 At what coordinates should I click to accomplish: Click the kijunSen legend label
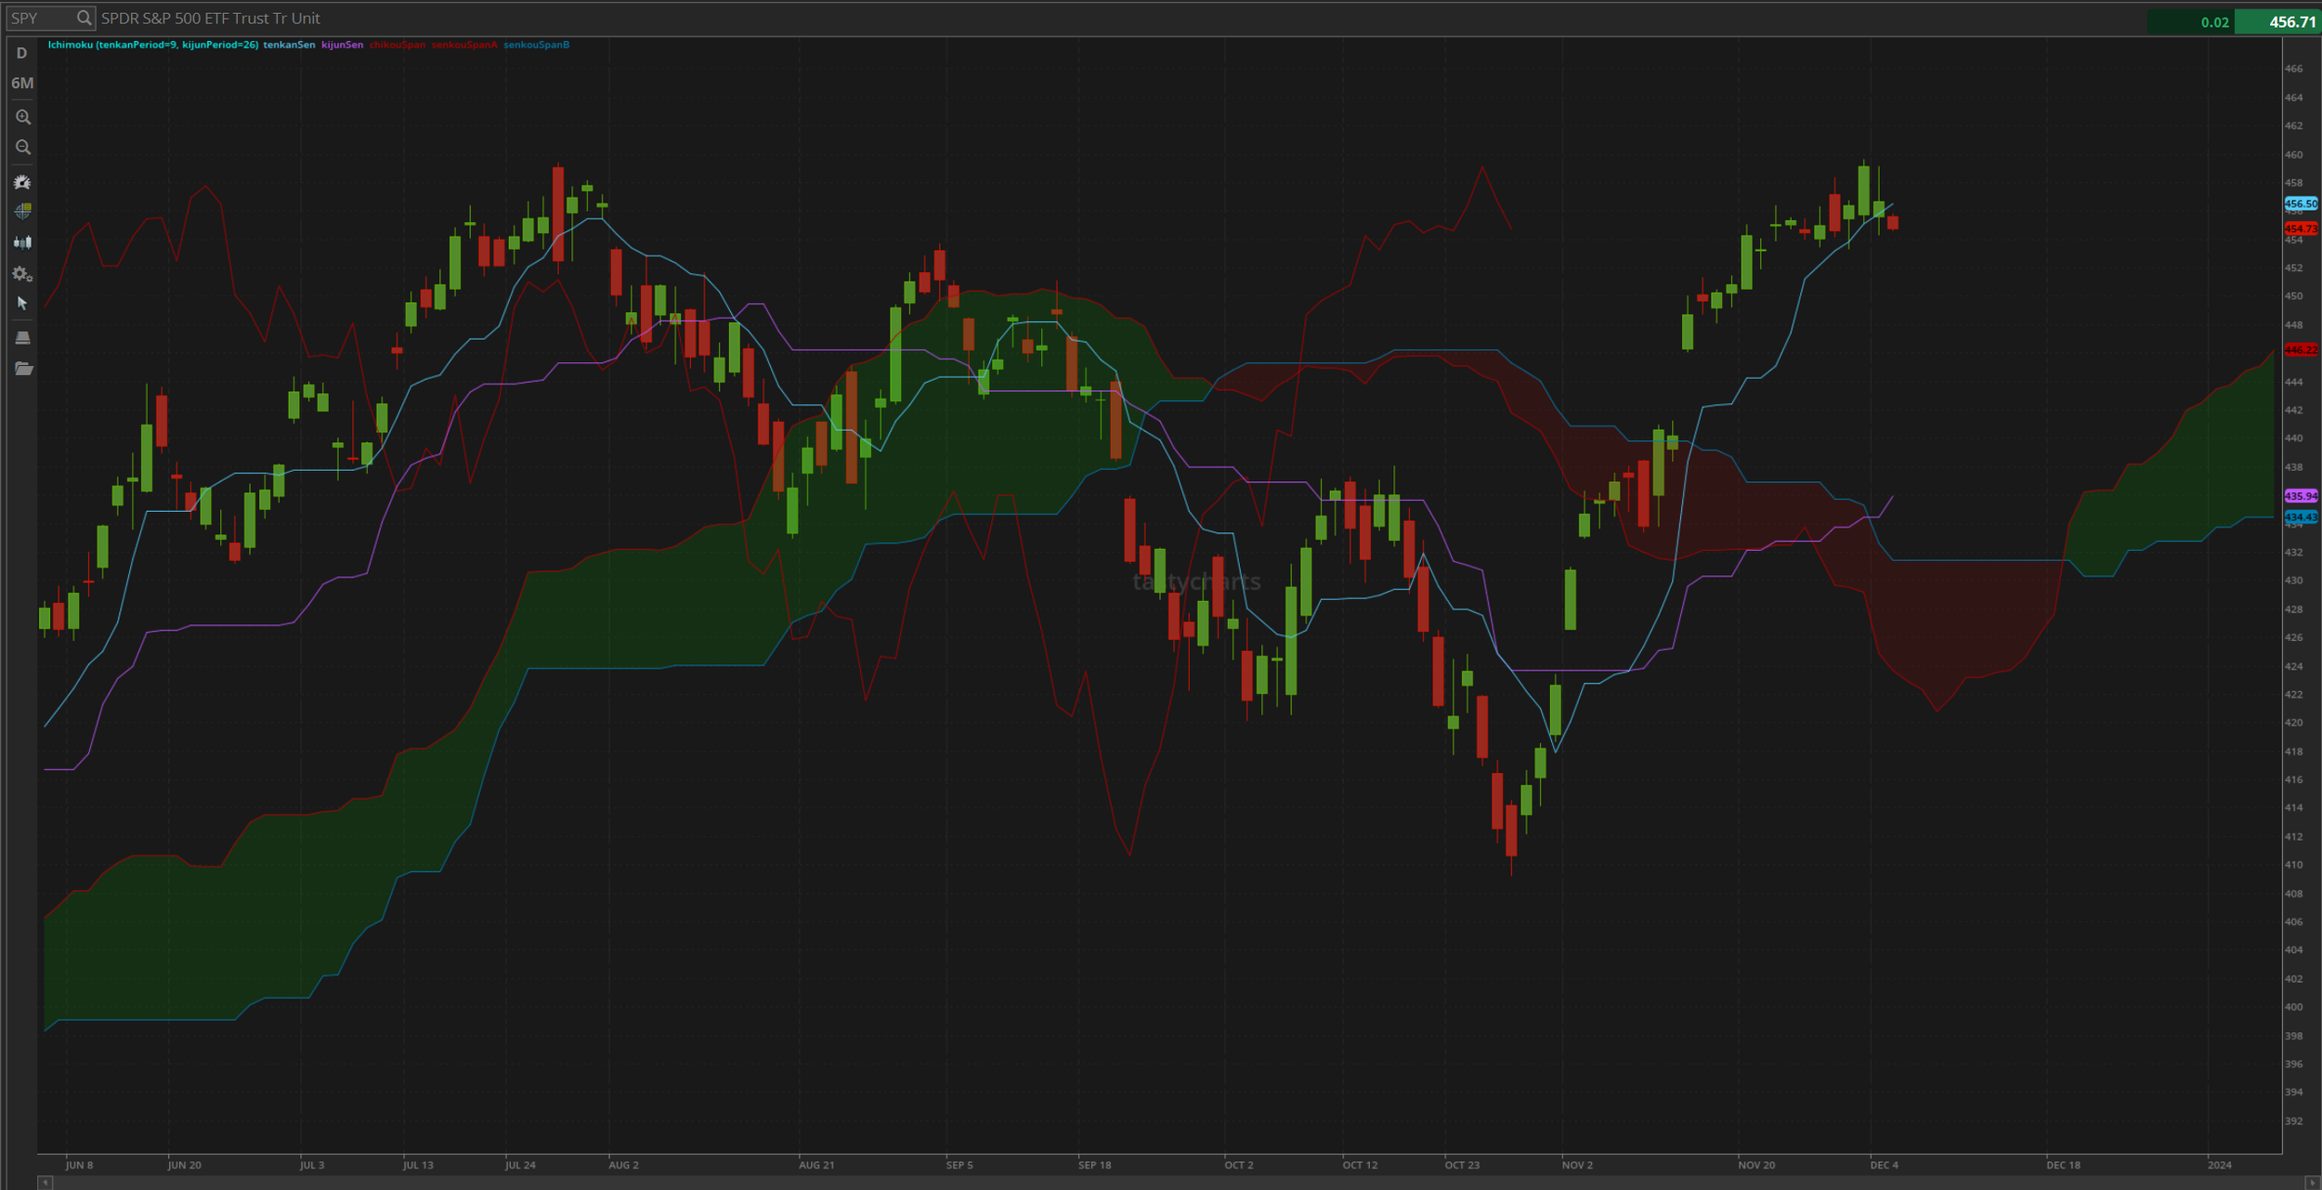(x=342, y=45)
